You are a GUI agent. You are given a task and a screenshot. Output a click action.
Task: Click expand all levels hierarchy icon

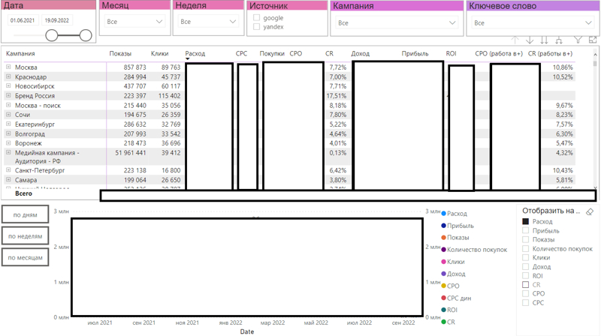pos(560,40)
